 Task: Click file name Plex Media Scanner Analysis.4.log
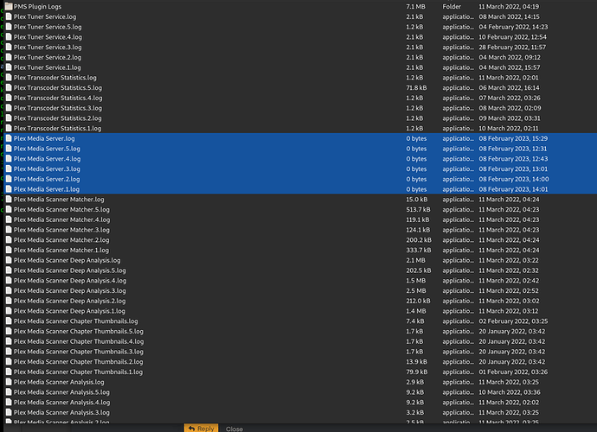coord(61,403)
